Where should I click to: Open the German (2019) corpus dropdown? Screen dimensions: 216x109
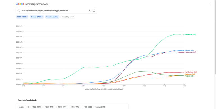point(37,17)
